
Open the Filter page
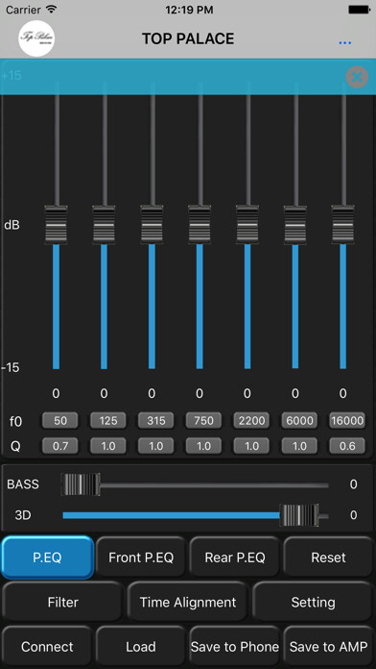tap(63, 602)
